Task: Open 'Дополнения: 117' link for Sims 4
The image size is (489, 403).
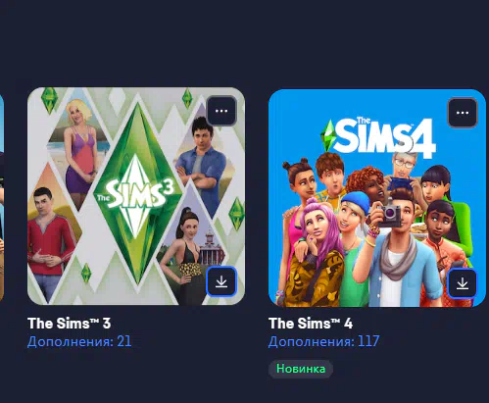Action: pos(323,342)
